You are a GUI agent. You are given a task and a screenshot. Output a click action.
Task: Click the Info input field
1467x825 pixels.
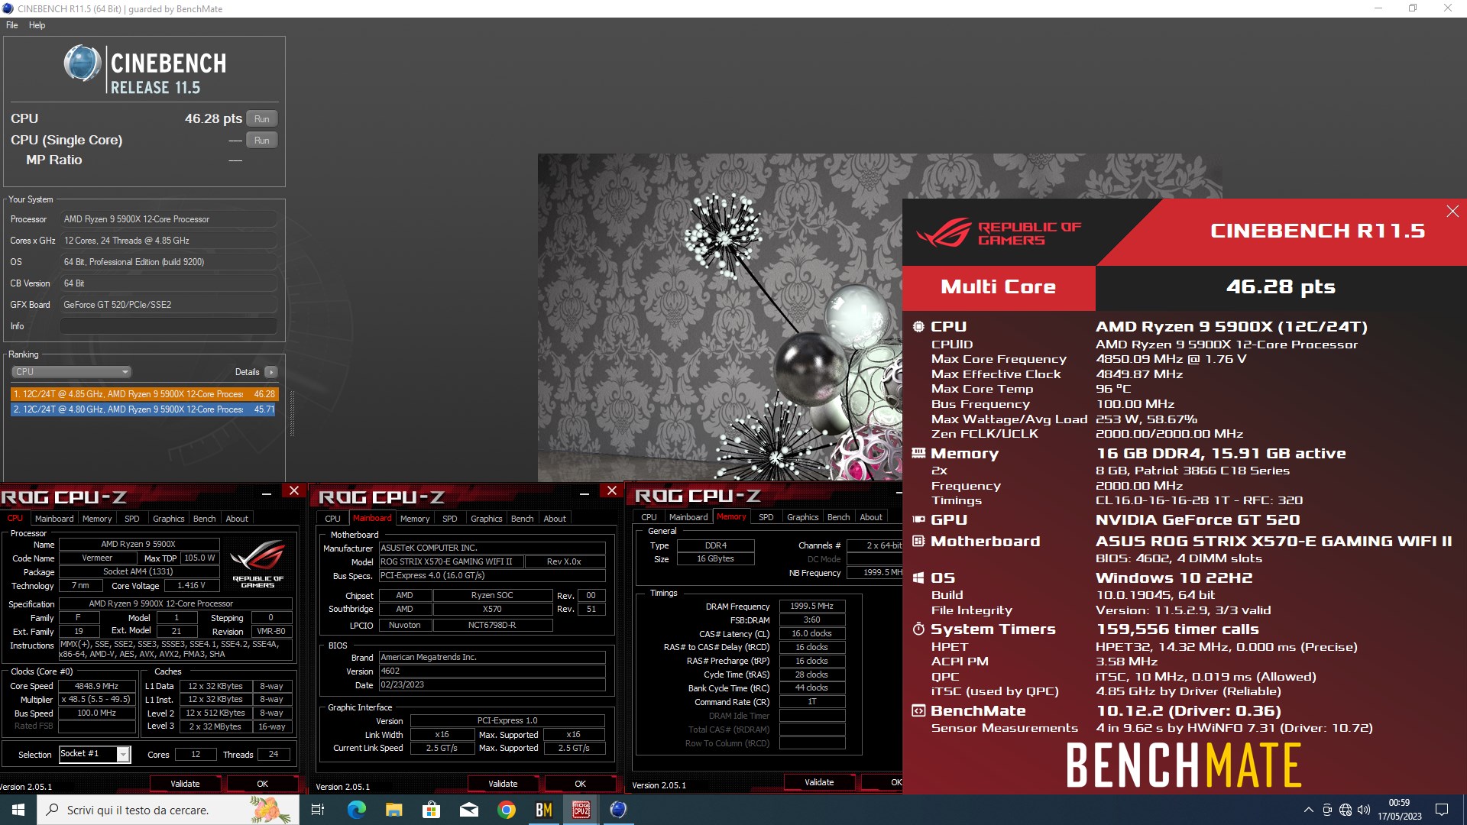[168, 326]
